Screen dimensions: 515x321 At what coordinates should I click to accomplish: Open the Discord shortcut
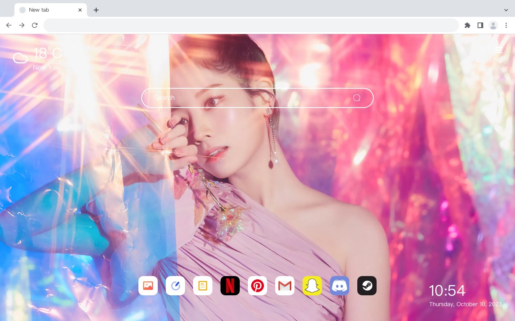click(340, 286)
